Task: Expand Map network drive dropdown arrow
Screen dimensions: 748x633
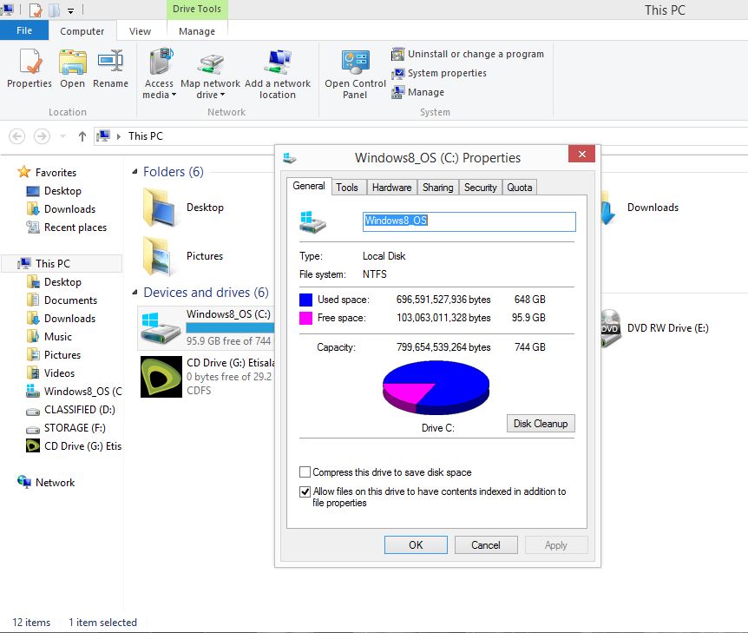Action: point(223,95)
